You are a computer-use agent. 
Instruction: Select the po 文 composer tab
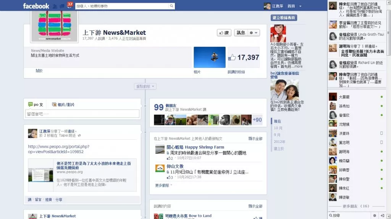pyautogui.click(x=36, y=104)
